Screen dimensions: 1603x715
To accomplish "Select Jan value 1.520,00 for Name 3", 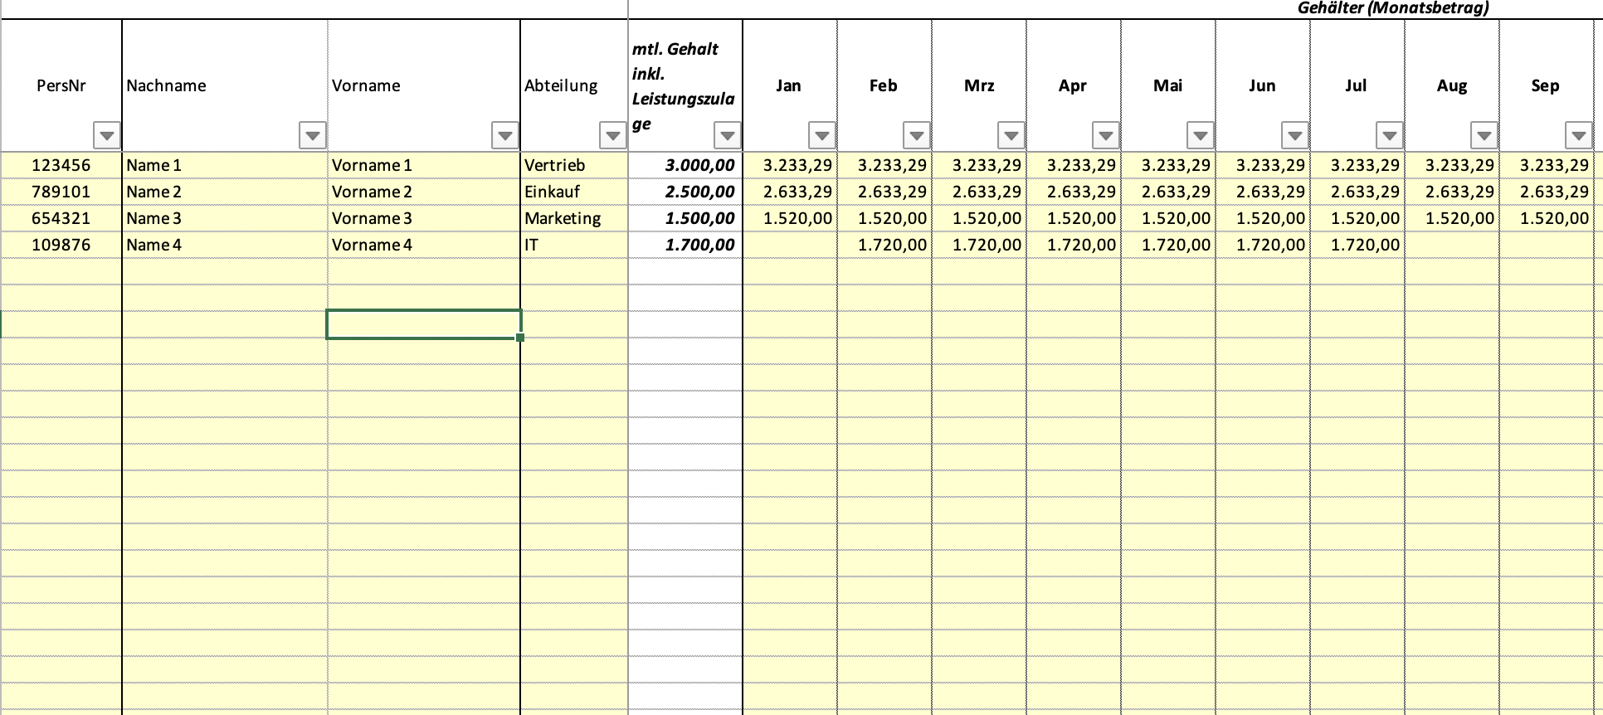I will click(x=790, y=218).
